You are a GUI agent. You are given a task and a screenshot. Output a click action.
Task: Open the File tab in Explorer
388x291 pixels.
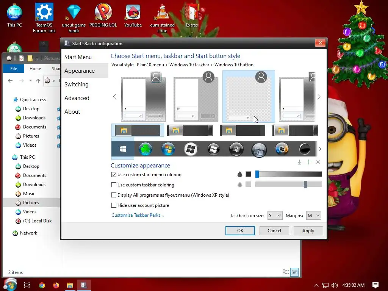coord(14,69)
